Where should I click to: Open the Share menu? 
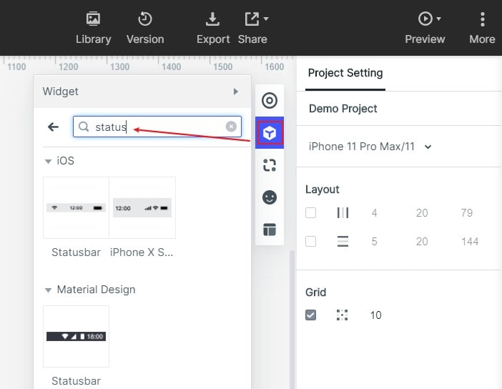point(252,28)
